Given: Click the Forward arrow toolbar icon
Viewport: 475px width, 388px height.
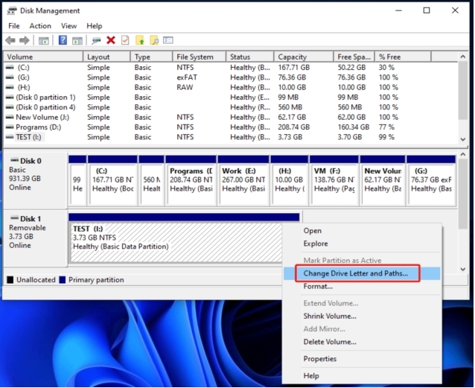Looking at the screenshot, I should click(x=25, y=40).
